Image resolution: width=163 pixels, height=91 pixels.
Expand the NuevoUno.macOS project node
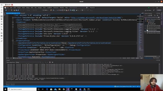(x=145, y=29)
